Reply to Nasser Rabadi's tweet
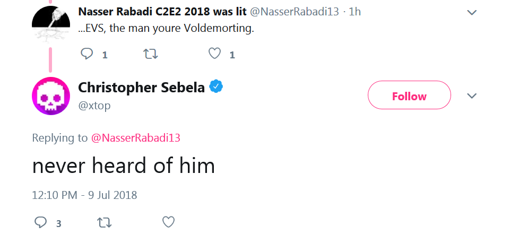 pyautogui.click(x=87, y=54)
